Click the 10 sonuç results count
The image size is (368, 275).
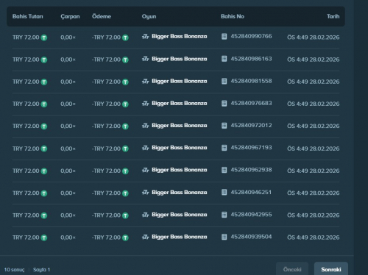click(14, 270)
